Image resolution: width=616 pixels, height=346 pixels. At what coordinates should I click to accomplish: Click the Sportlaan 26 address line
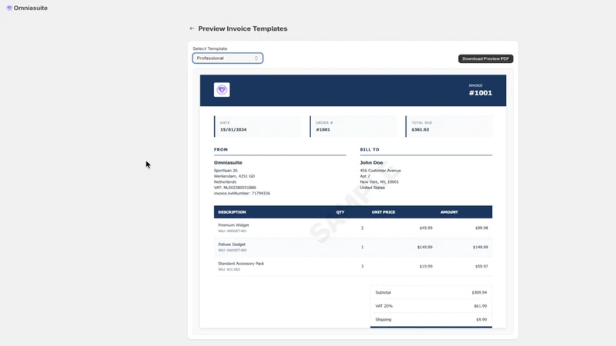click(226, 171)
